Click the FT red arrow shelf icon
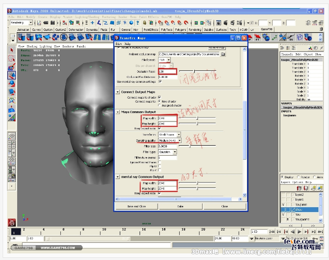 point(257,37)
